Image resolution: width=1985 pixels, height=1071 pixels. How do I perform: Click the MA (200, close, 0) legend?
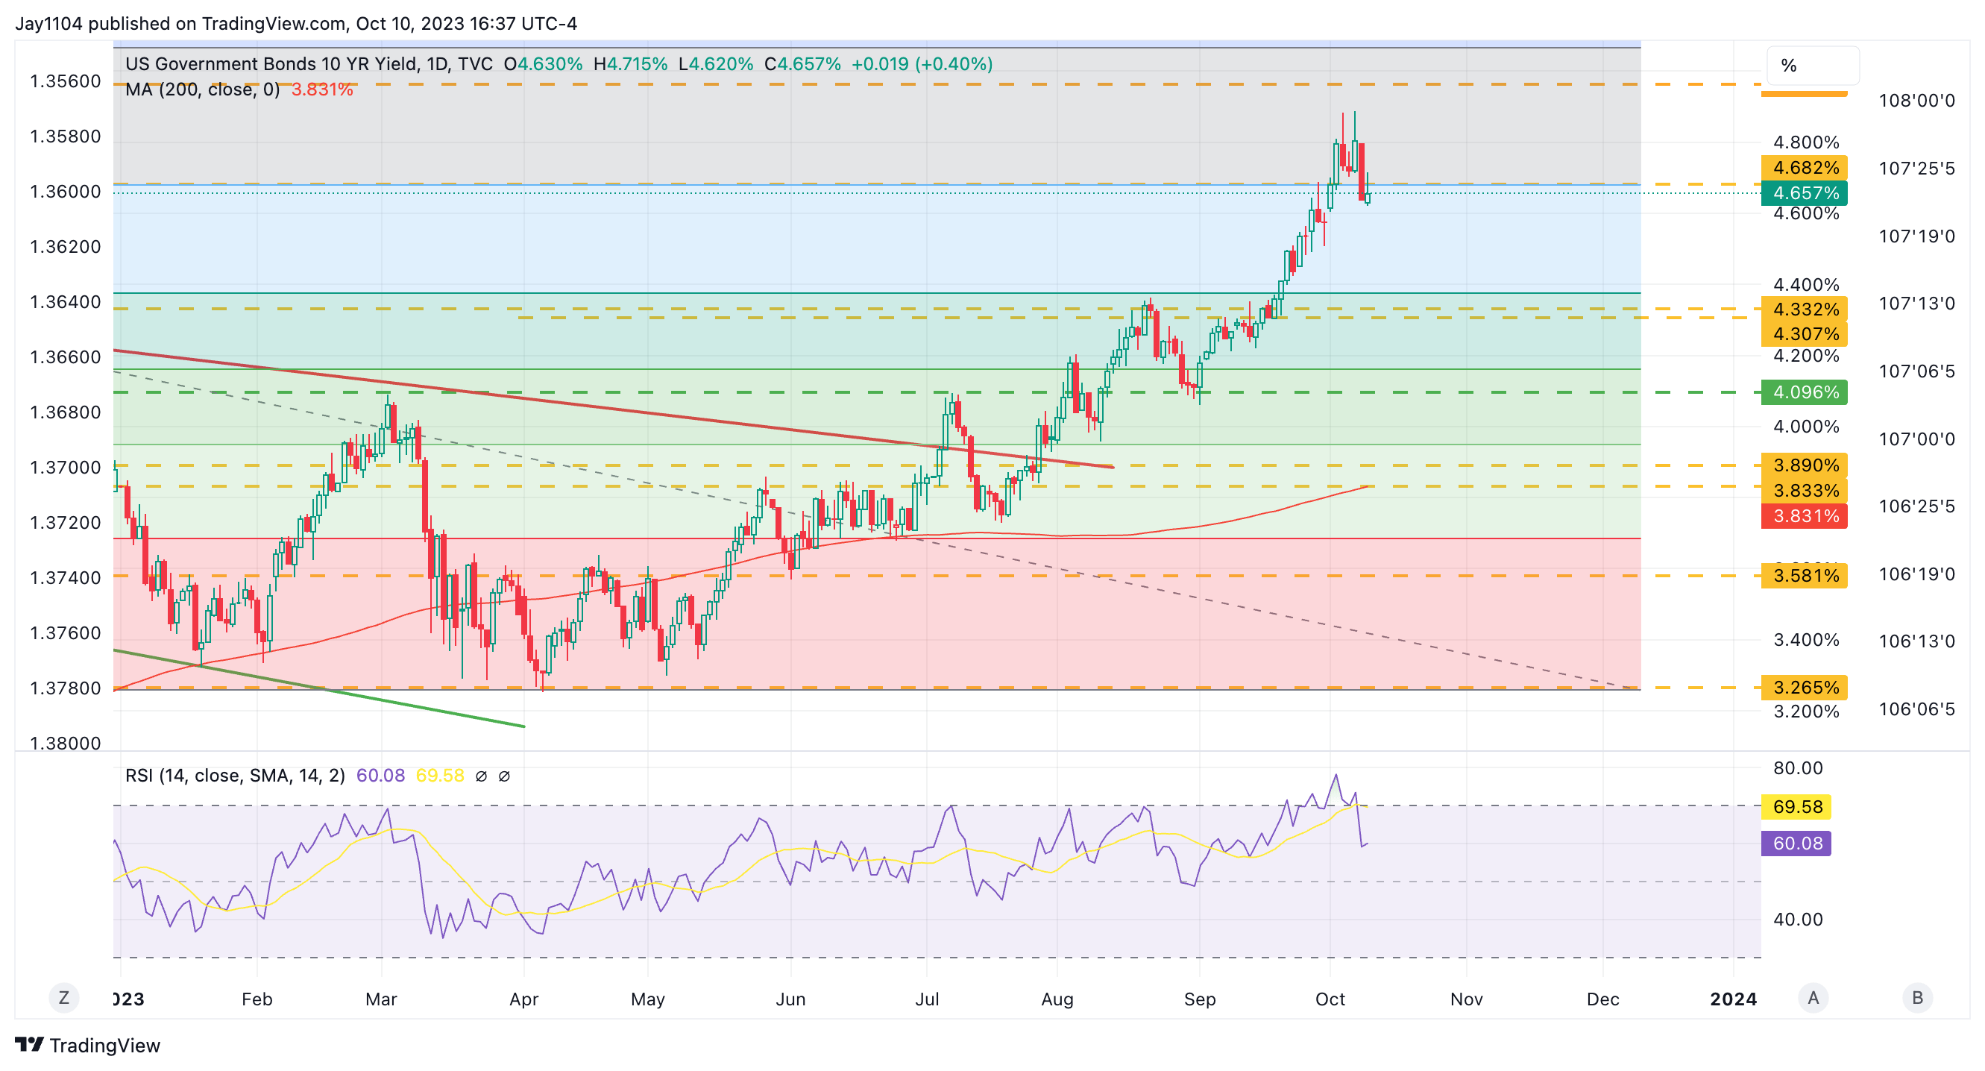click(202, 89)
